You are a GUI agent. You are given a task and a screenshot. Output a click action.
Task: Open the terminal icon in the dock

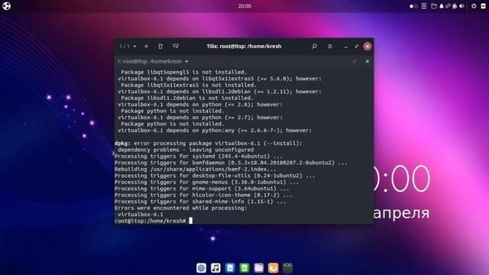pyautogui.click(x=287, y=268)
